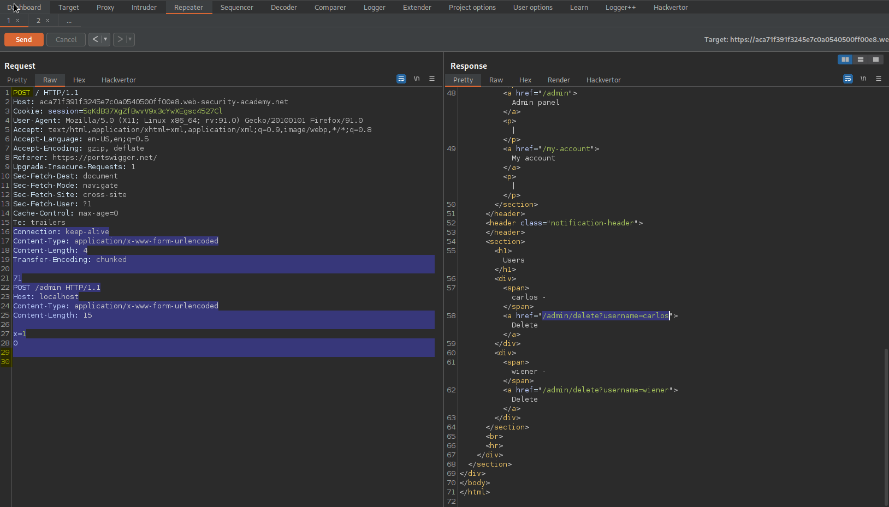The image size is (889, 507).
Task: Show non-printable \n characters in the Request editor
Action: tap(417, 79)
